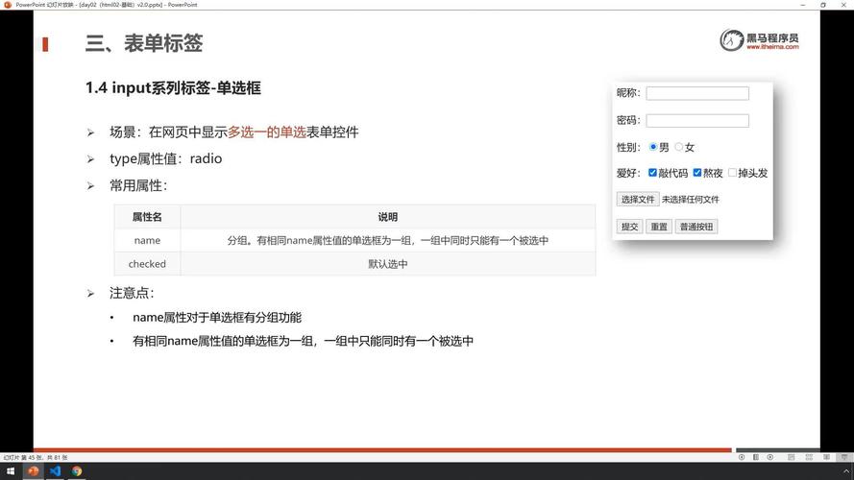The image size is (854, 480).
Task: Click the highlighted text 多选一的单选
Action: pyautogui.click(x=267, y=132)
